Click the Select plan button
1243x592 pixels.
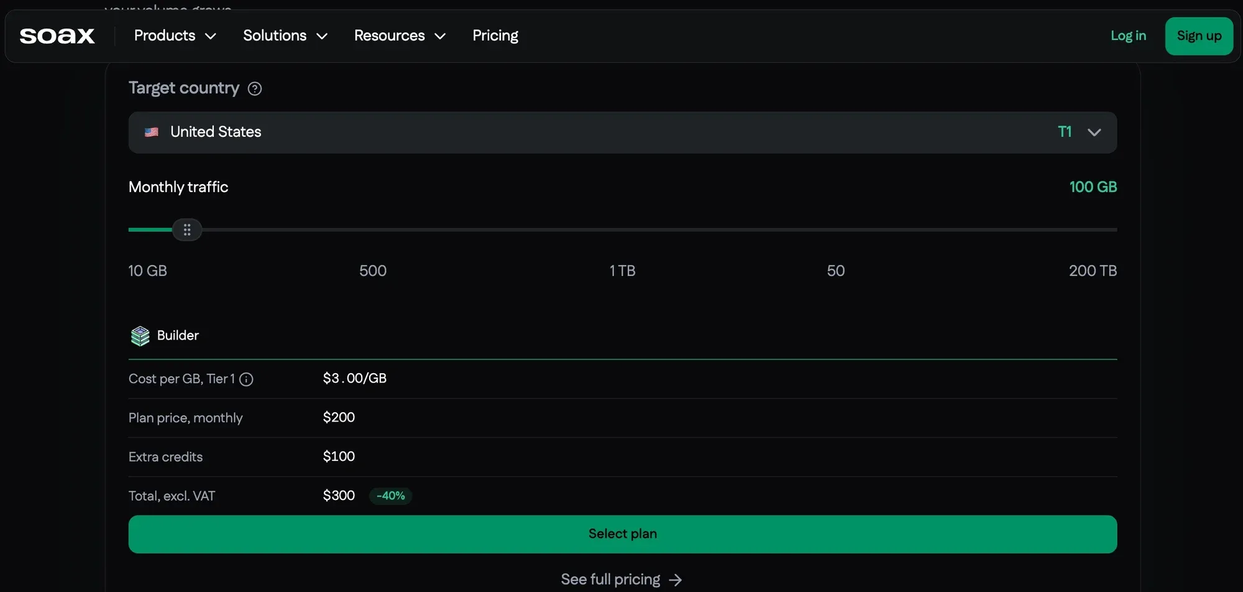pyautogui.click(x=623, y=534)
